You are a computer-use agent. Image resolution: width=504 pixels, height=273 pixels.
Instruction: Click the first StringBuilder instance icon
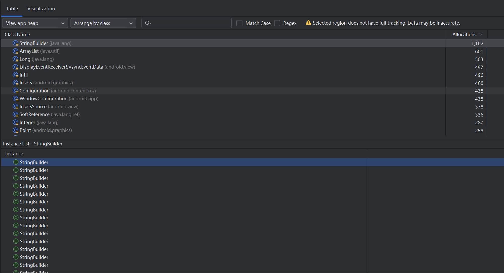[x=16, y=162]
